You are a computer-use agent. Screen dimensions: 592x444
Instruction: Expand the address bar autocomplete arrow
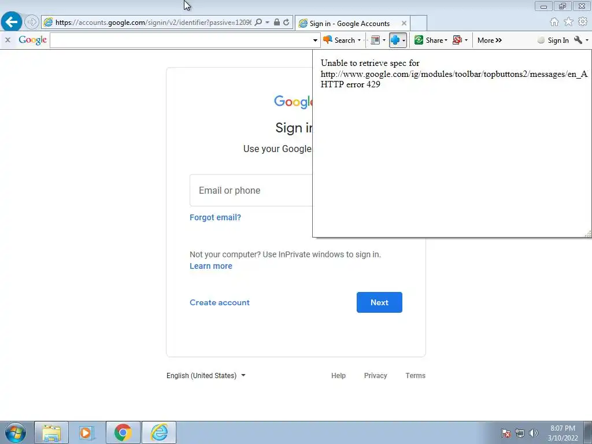click(x=267, y=23)
